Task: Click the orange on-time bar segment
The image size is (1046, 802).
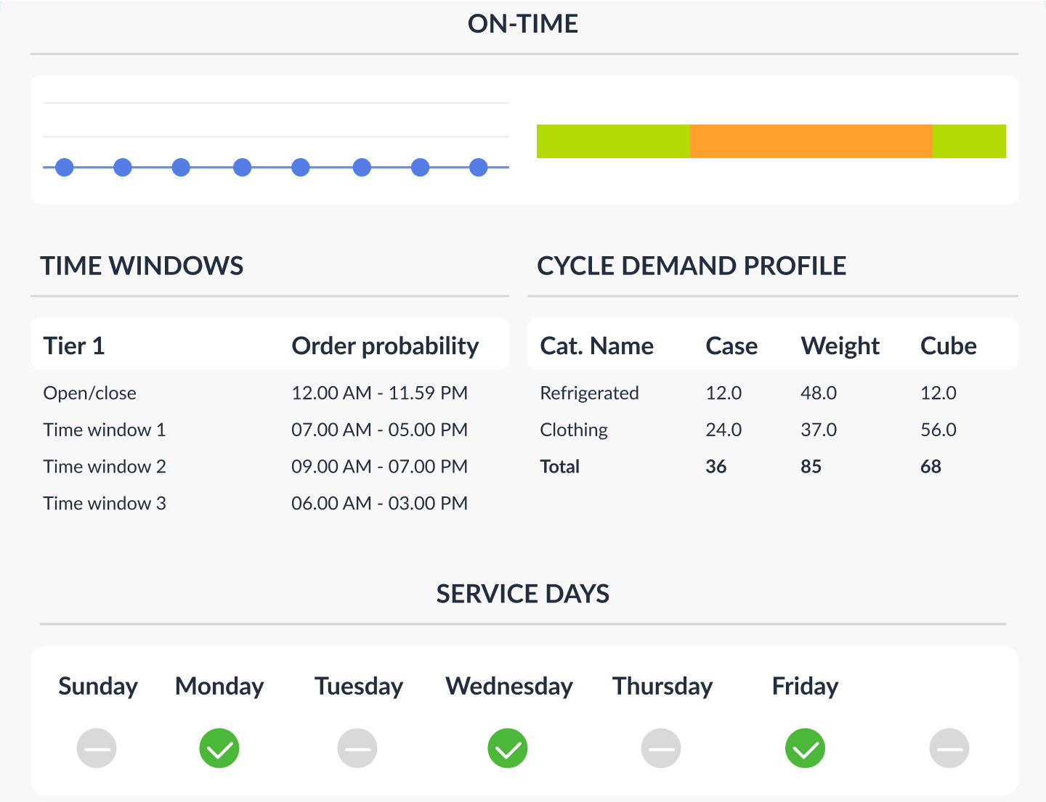Action: coord(811,142)
